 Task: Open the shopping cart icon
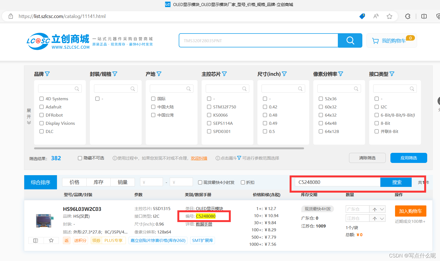click(x=375, y=41)
